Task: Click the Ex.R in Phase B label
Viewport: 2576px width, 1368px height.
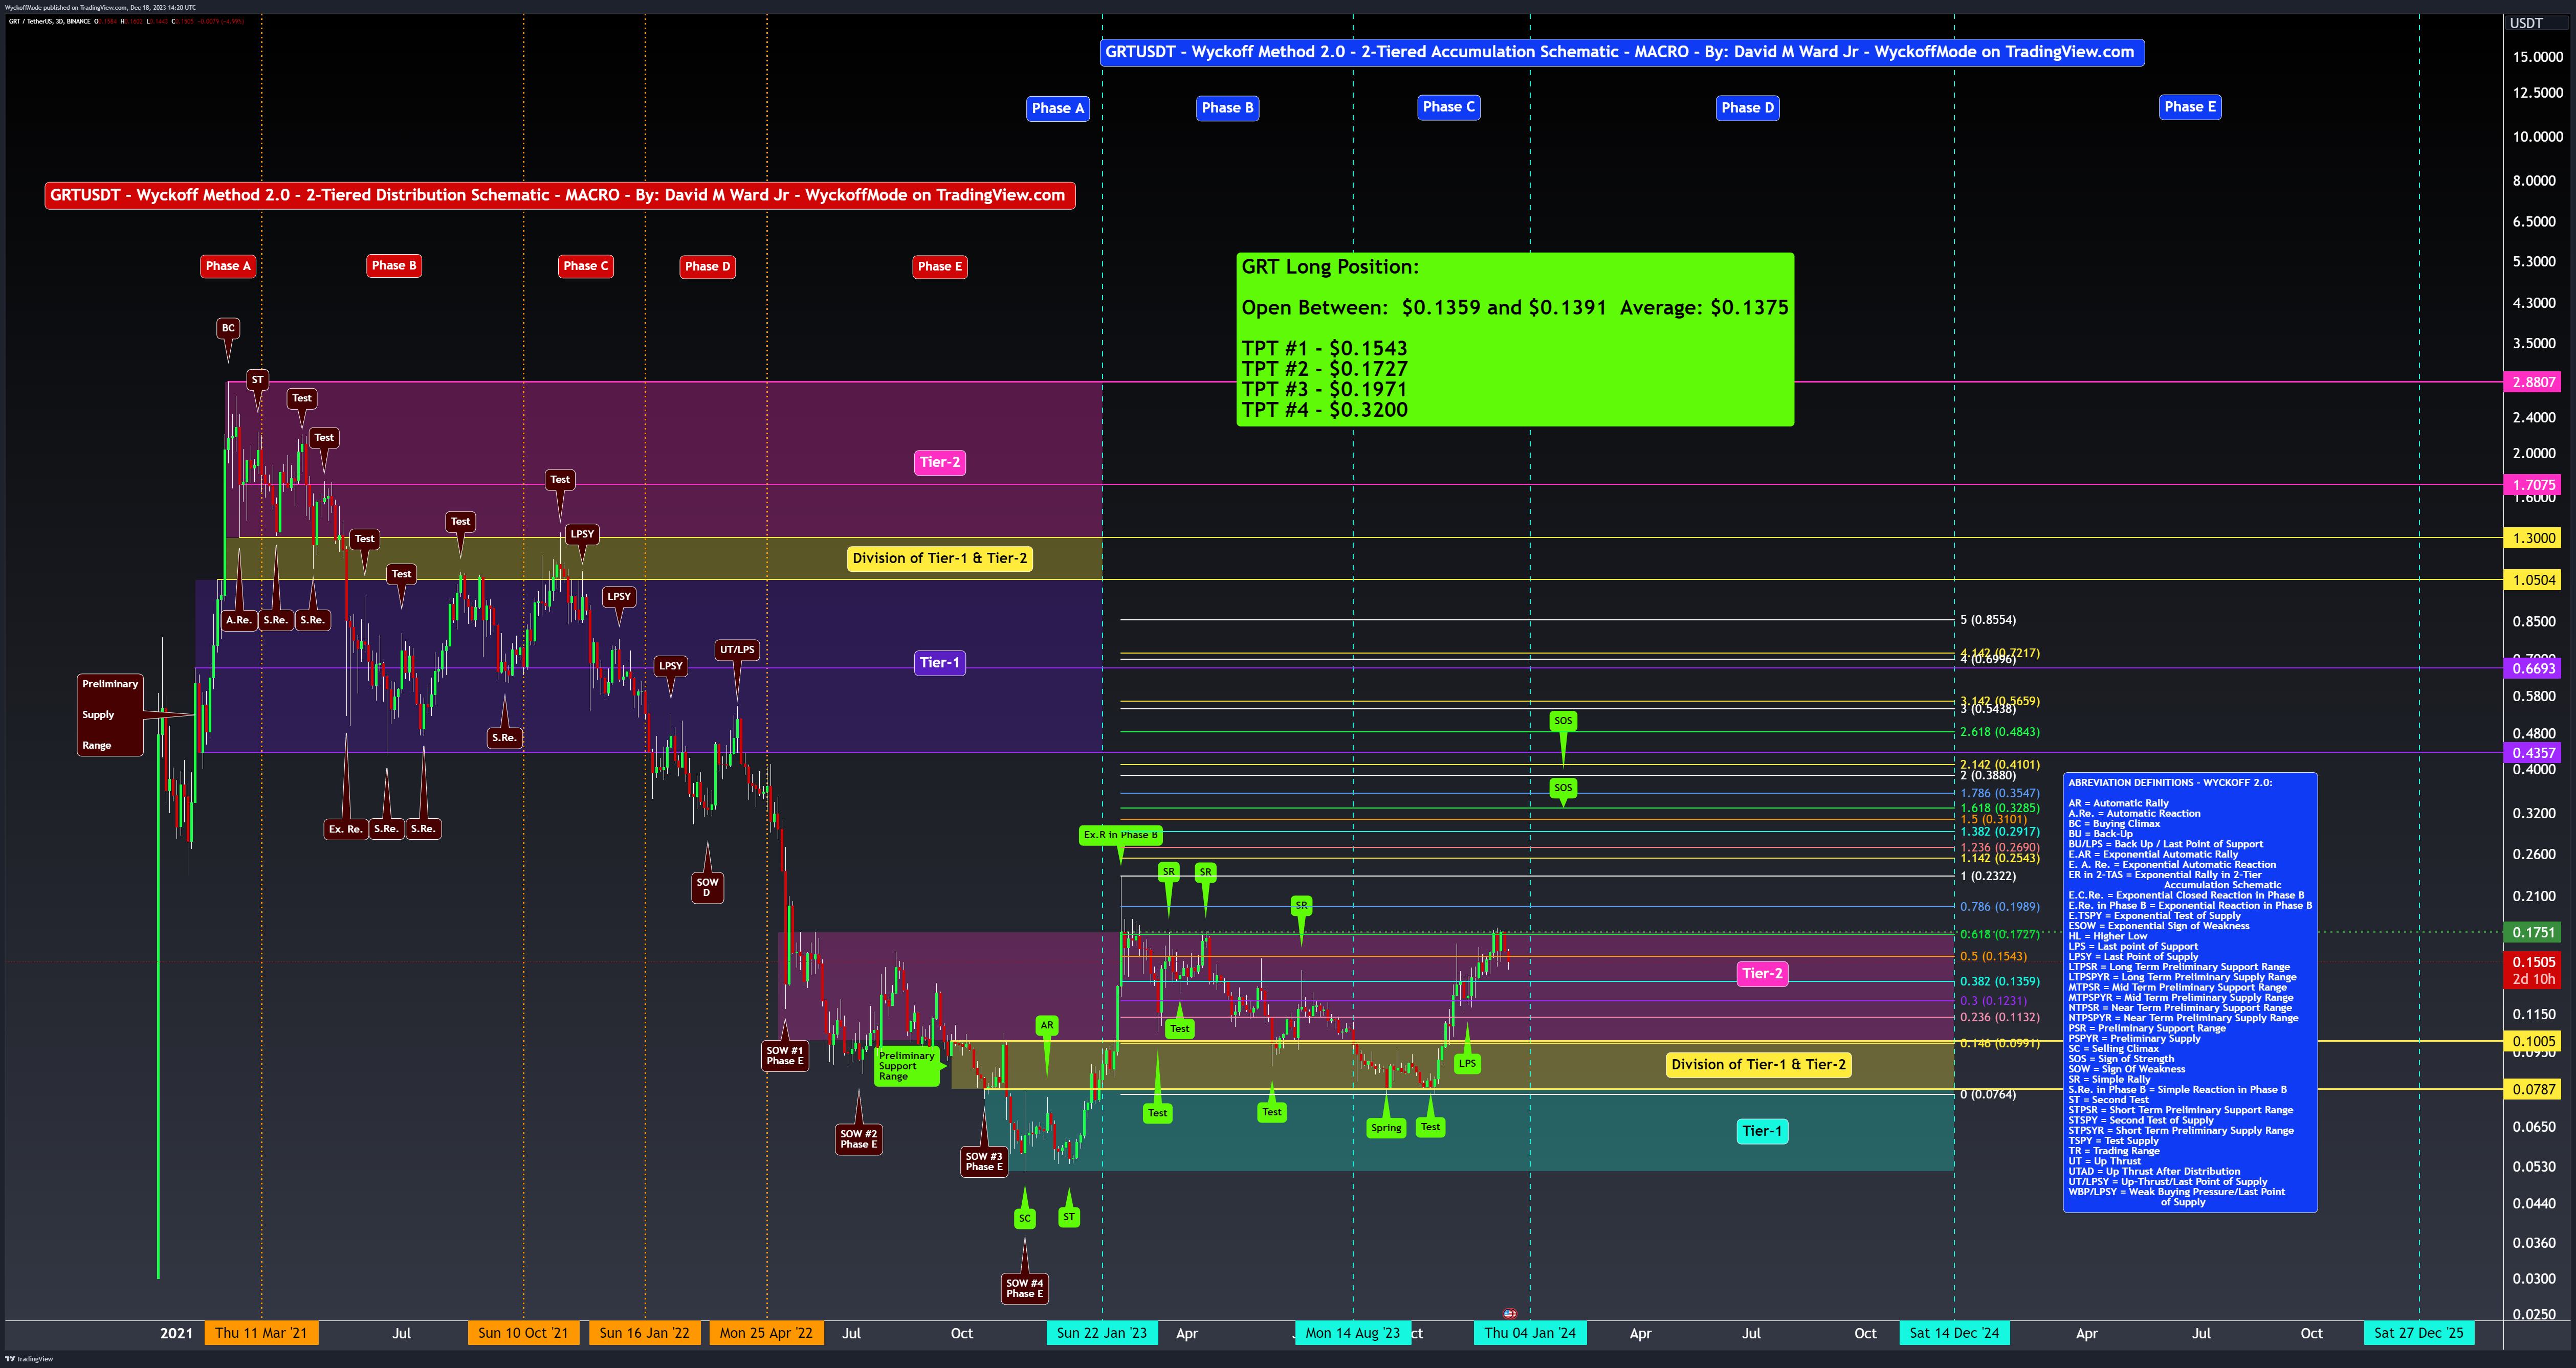Action: [1120, 836]
